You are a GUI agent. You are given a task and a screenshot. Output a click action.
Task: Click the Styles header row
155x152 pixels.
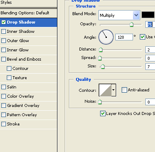28,3
